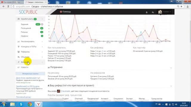Click the green counter badge for Задания
Viewport: 191px width, 107px height.
point(38,24)
